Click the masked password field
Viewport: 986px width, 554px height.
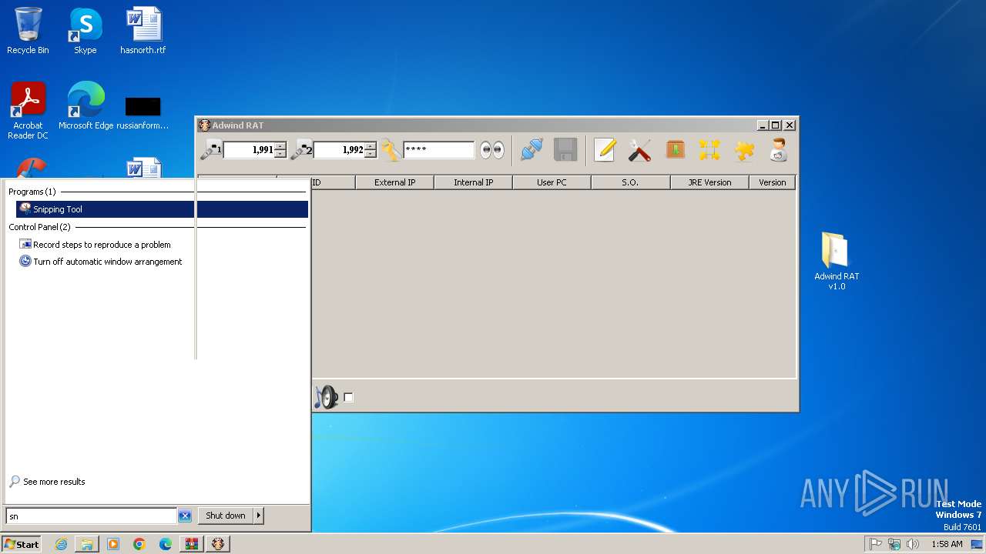pyautogui.click(x=438, y=150)
